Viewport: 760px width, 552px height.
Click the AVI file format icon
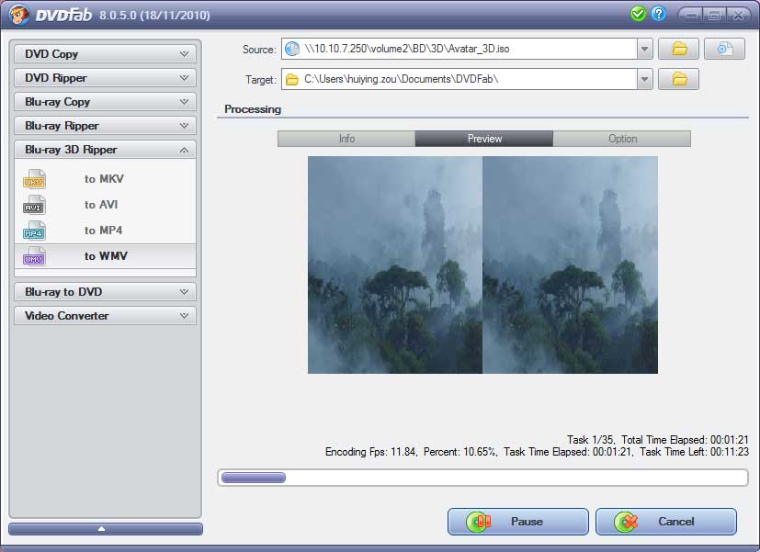point(34,205)
